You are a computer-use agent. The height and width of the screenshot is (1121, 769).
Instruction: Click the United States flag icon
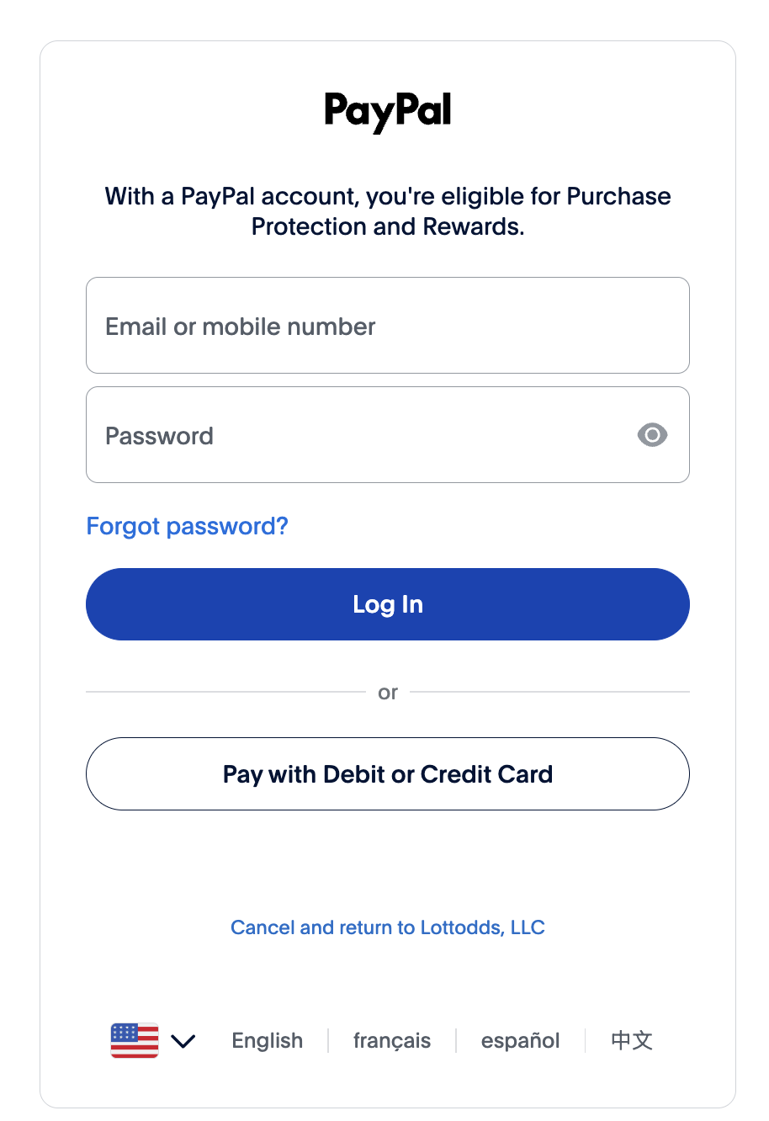pos(135,1040)
